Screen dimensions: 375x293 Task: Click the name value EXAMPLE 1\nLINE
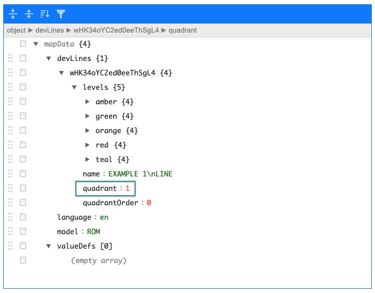pyautogui.click(x=140, y=174)
